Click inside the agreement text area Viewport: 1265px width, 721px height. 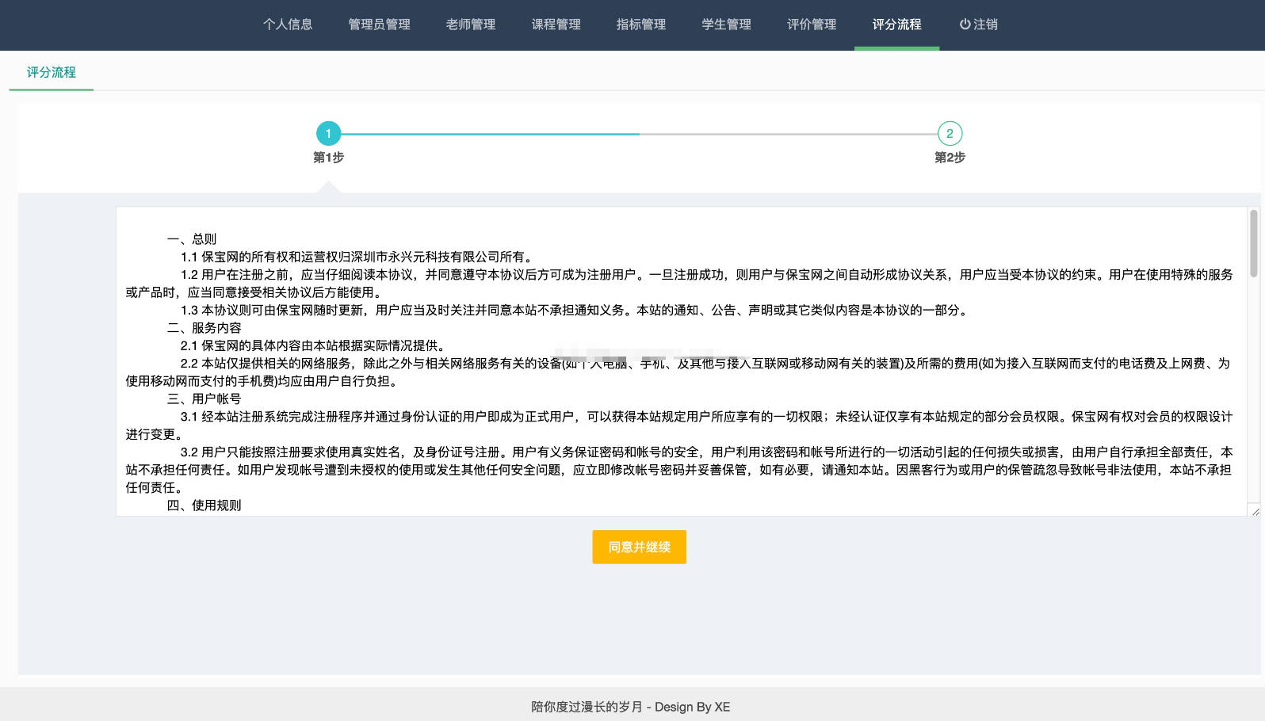coord(682,361)
